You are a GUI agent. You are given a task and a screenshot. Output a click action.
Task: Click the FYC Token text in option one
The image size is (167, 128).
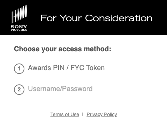[88, 68]
